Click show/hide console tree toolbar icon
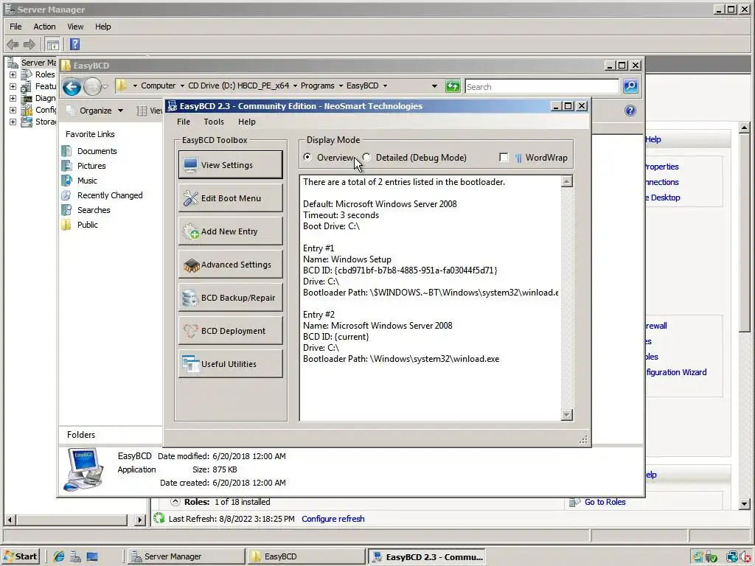755x566 pixels. [52, 45]
